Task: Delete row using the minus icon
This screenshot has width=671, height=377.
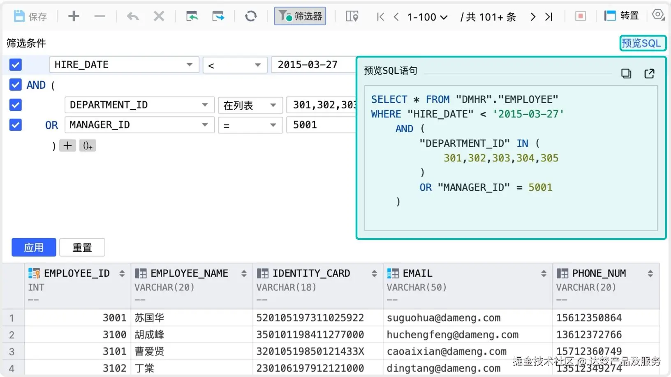Action: click(x=99, y=16)
